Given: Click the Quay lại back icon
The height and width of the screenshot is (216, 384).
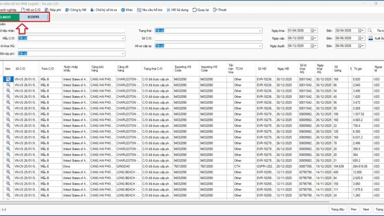Looking at the screenshot, I should [x=194, y=10].
